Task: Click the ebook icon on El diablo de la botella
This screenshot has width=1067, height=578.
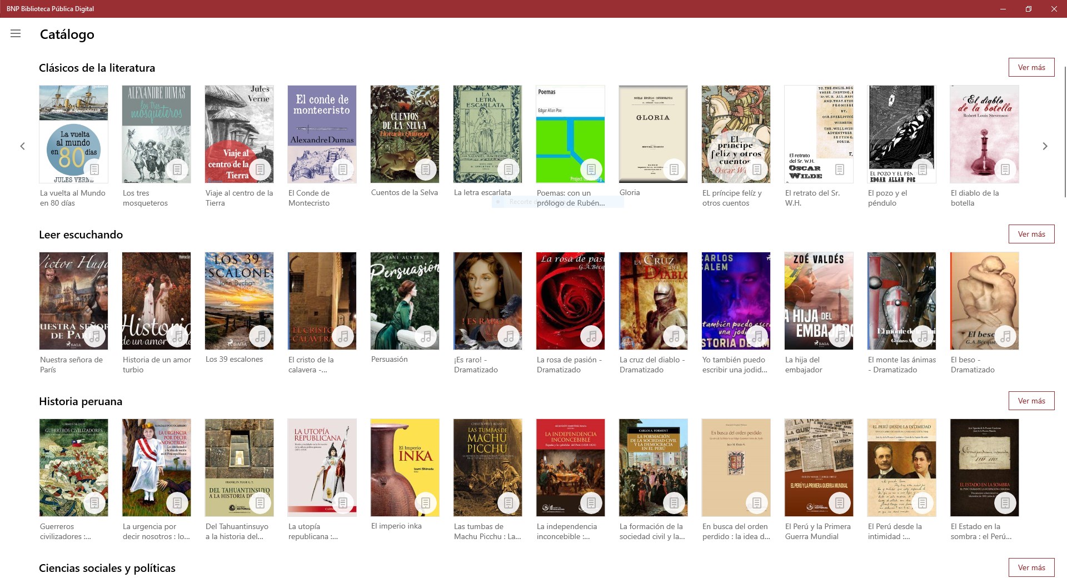Action: click(x=1005, y=170)
